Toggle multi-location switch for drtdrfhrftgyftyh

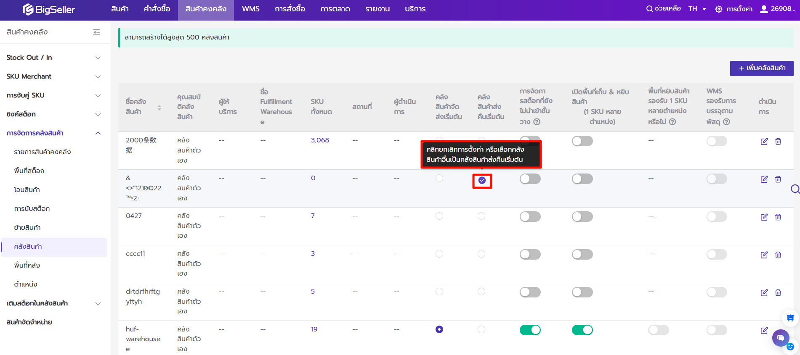pyautogui.click(x=582, y=292)
